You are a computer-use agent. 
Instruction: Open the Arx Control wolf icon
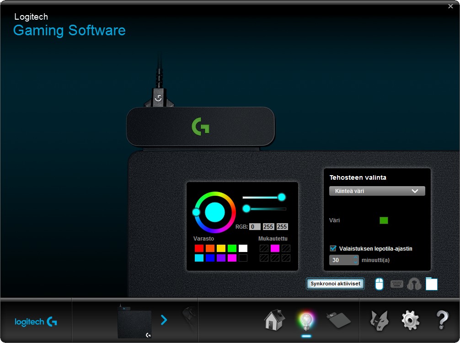click(x=379, y=320)
